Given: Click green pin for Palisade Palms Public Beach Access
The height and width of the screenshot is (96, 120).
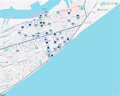Looking at the screenshot, I should pos(116,4).
